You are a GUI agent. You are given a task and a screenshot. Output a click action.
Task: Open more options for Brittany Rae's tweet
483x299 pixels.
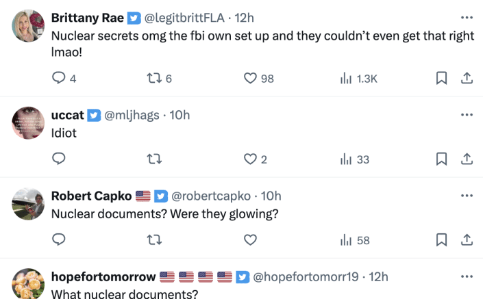pos(467,16)
